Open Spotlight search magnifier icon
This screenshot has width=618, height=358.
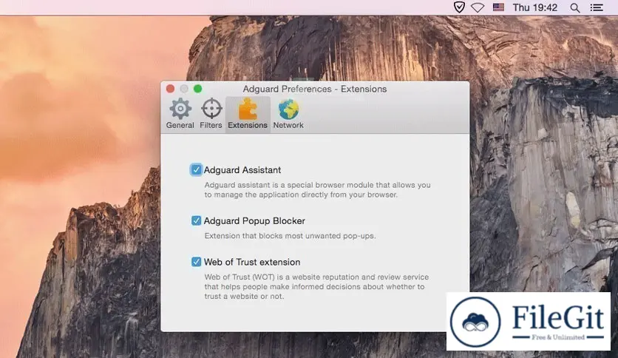(575, 7)
